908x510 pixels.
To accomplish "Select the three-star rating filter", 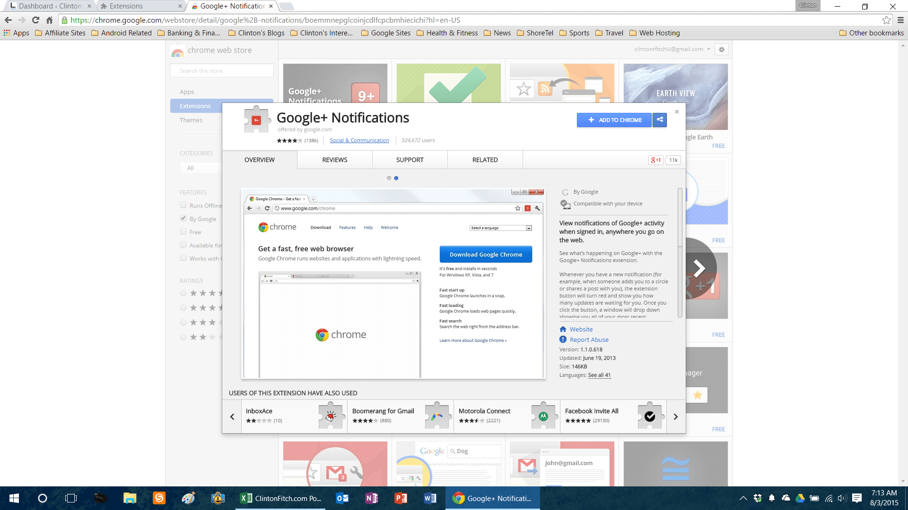I will [183, 323].
